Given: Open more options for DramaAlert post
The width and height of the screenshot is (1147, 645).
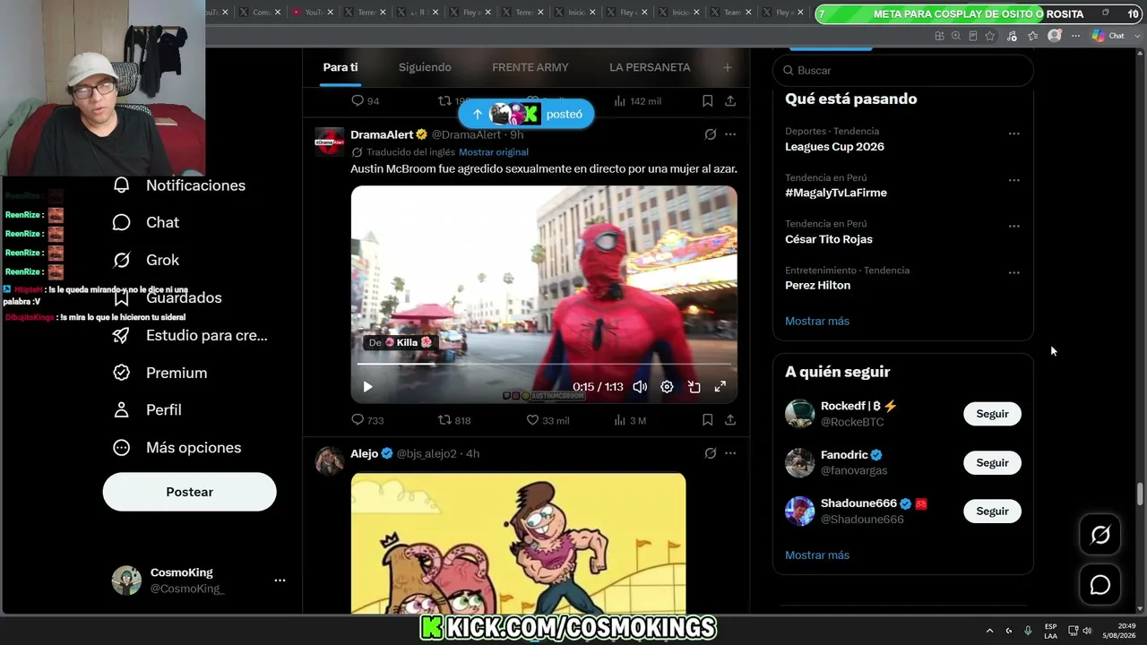Looking at the screenshot, I should click(730, 134).
